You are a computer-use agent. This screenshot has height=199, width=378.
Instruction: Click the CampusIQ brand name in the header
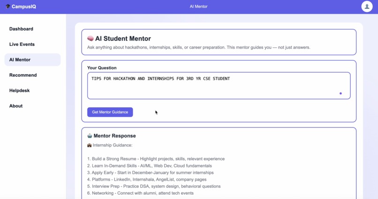tap(24, 7)
